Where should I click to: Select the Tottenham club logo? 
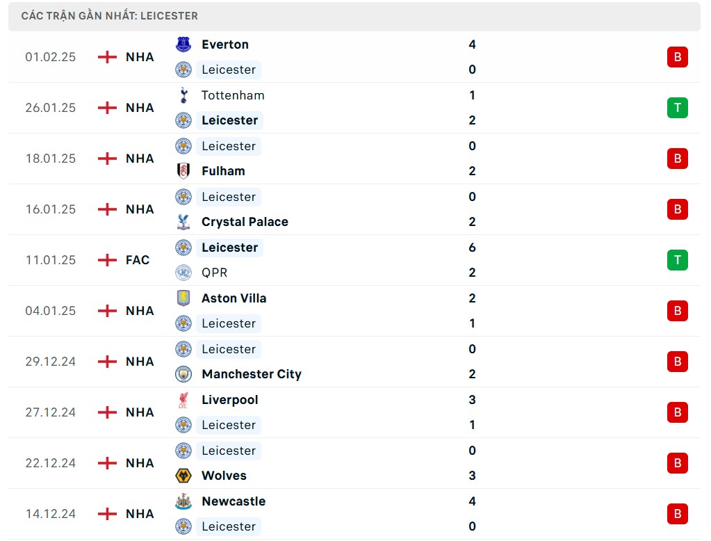(183, 95)
